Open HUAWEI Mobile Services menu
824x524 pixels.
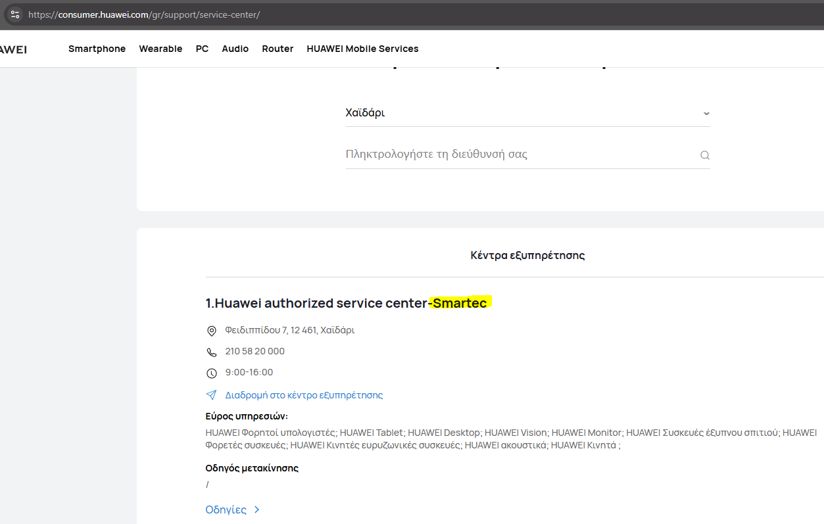point(362,49)
